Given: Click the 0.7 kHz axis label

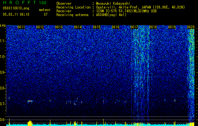Looking at the screenshot, I should tap(2, 104).
